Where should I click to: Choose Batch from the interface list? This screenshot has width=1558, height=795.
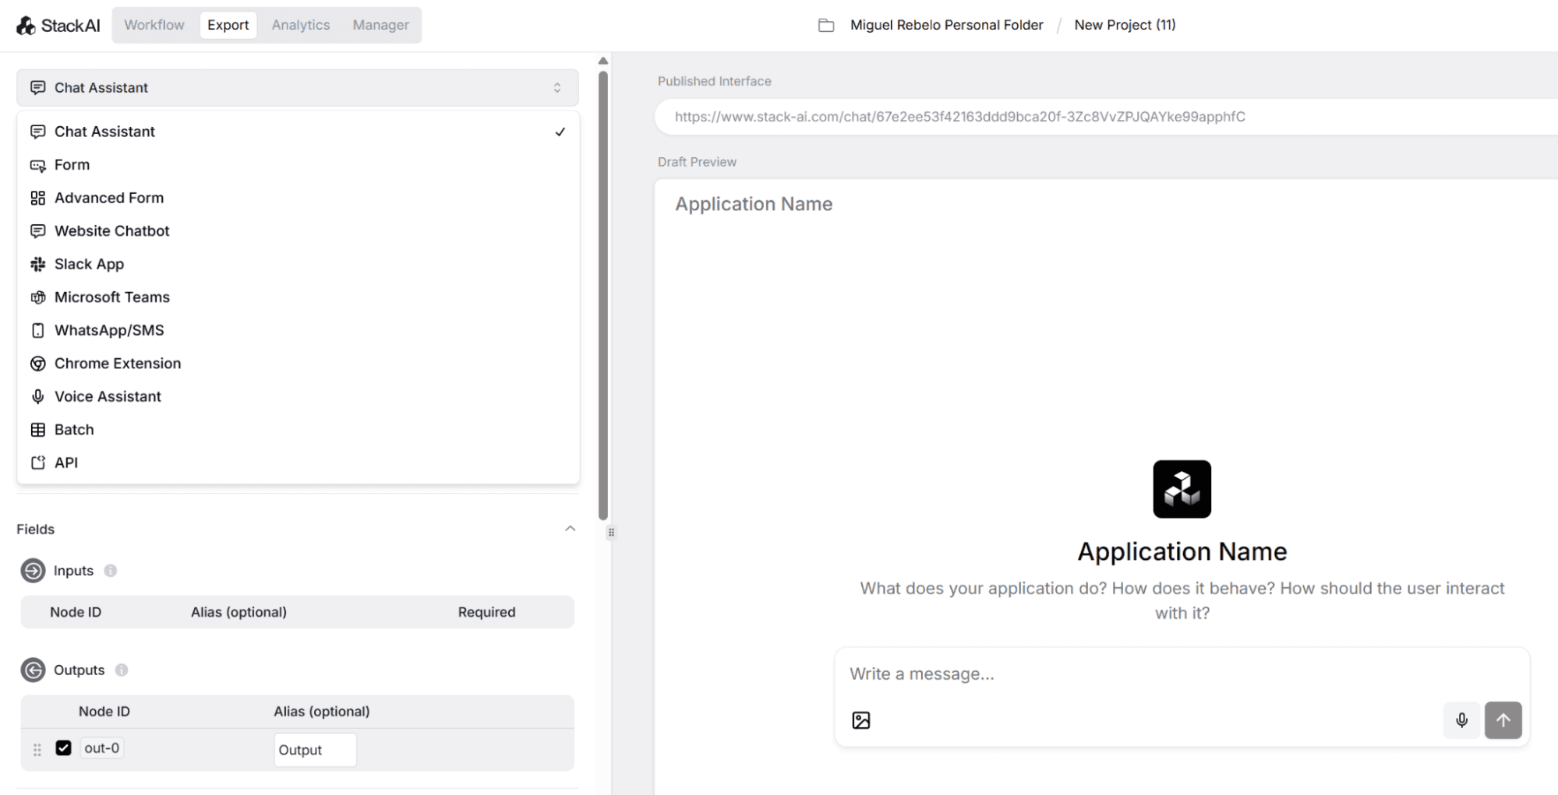point(298,430)
